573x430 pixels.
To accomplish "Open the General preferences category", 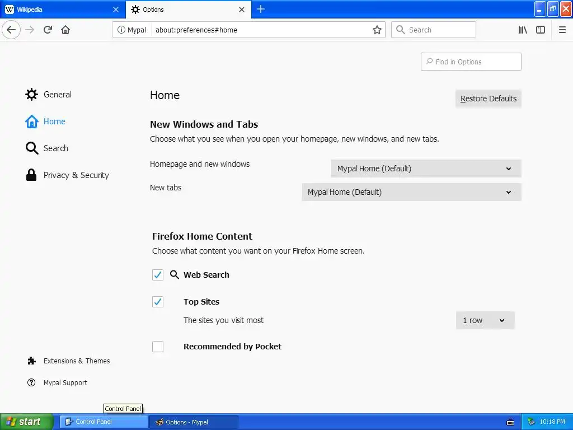I will coord(48,94).
